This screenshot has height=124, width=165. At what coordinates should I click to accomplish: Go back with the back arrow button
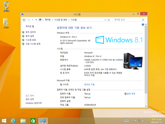(24, 20)
